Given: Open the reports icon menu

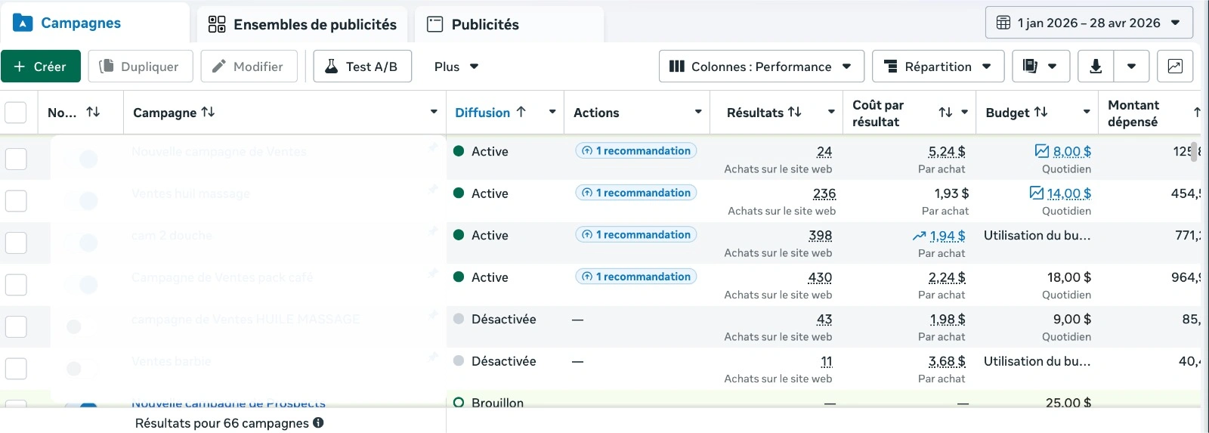Looking at the screenshot, I should point(1040,66).
